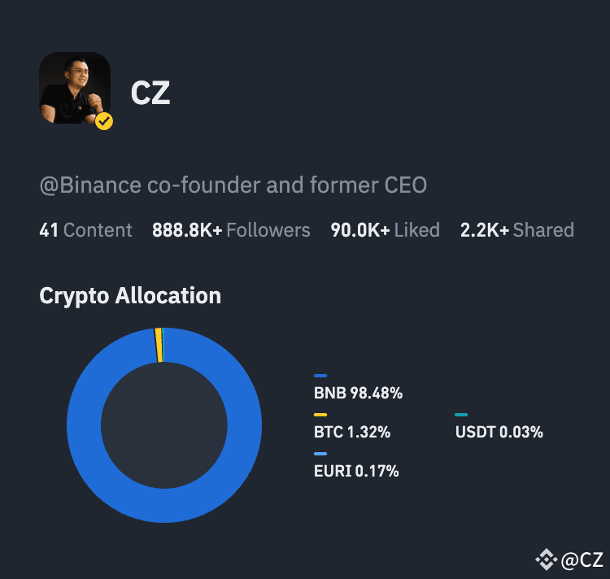
Task: Click the BTC yellow legend color marker
Action: (320, 415)
